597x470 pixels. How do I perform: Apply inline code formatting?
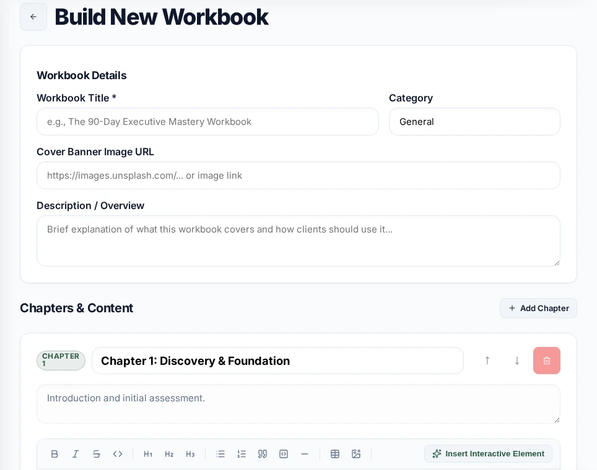(x=118, y=454)
